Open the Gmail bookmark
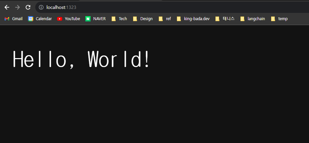Image resolution: width=309 pixels, height=143 pixels. coord(14,19)
